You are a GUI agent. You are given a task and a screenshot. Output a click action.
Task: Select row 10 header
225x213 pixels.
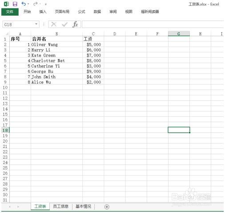point(5,87)
